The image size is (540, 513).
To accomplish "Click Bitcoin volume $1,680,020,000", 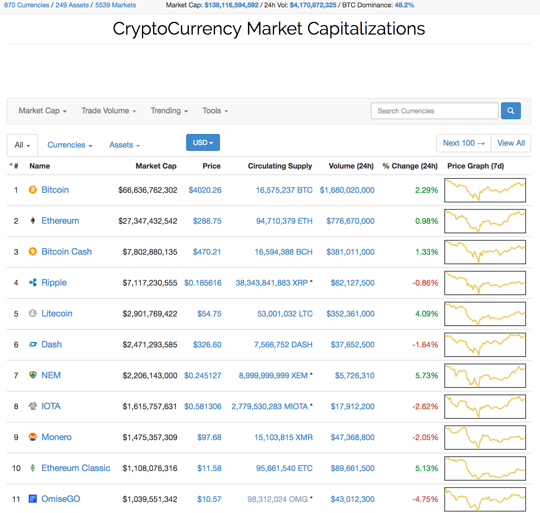I will 347,190.
